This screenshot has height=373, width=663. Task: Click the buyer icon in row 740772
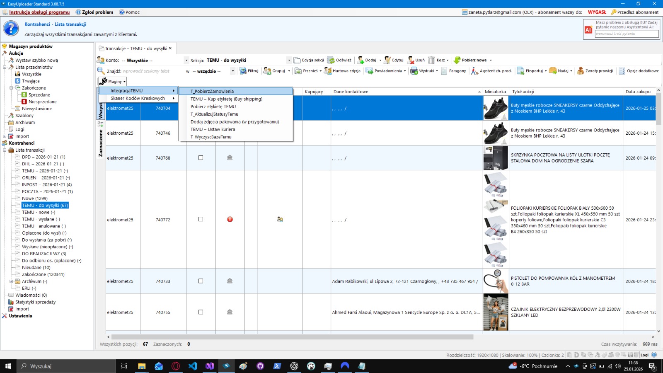pos(280,219)
